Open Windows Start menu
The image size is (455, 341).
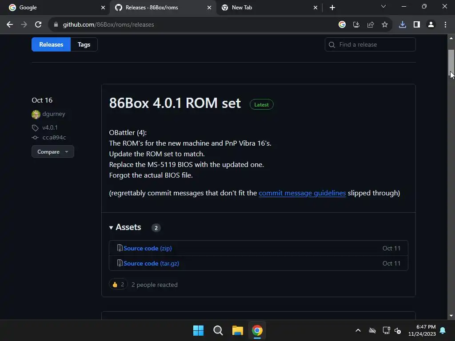pos(199,330)
